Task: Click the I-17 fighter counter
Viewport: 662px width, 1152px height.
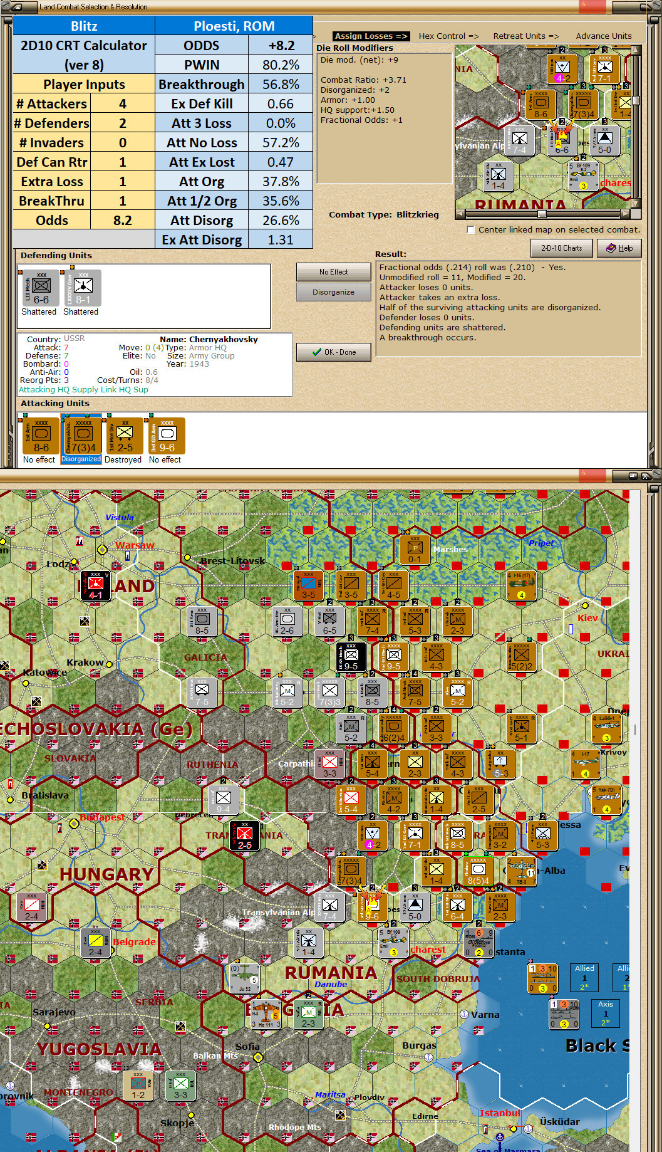Action: click(585, 763)
